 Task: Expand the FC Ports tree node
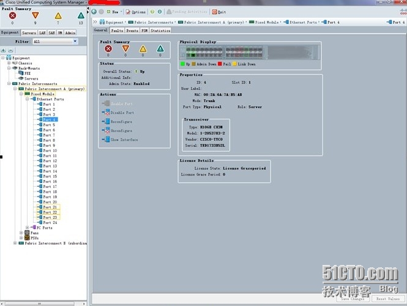pos(28,228)
